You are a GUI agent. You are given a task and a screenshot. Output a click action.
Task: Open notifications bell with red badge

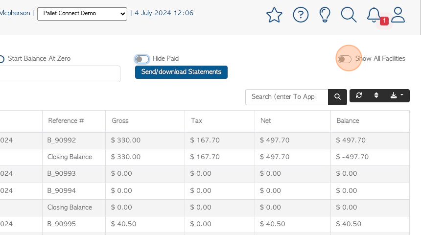pos(375,15)
